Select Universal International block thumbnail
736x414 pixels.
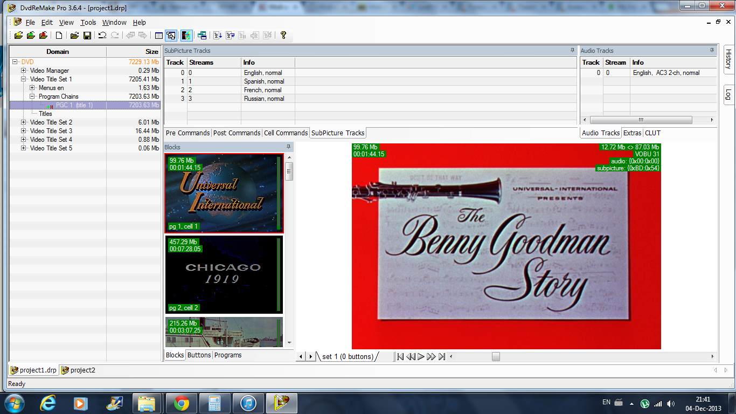coord(224,193)
